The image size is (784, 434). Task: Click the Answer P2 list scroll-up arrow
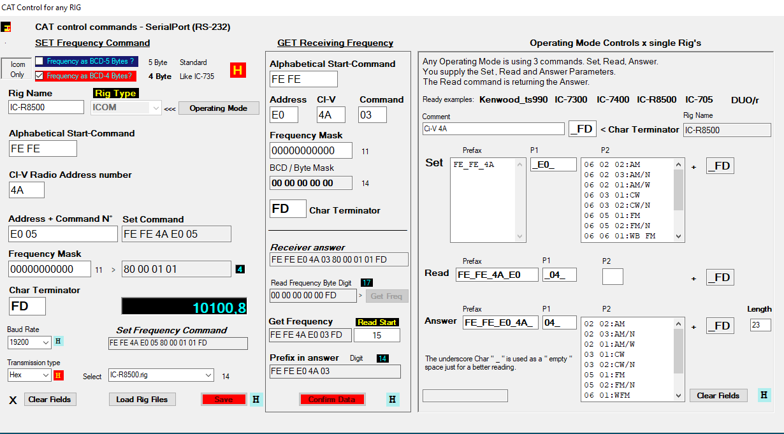(x=679, y=323)
